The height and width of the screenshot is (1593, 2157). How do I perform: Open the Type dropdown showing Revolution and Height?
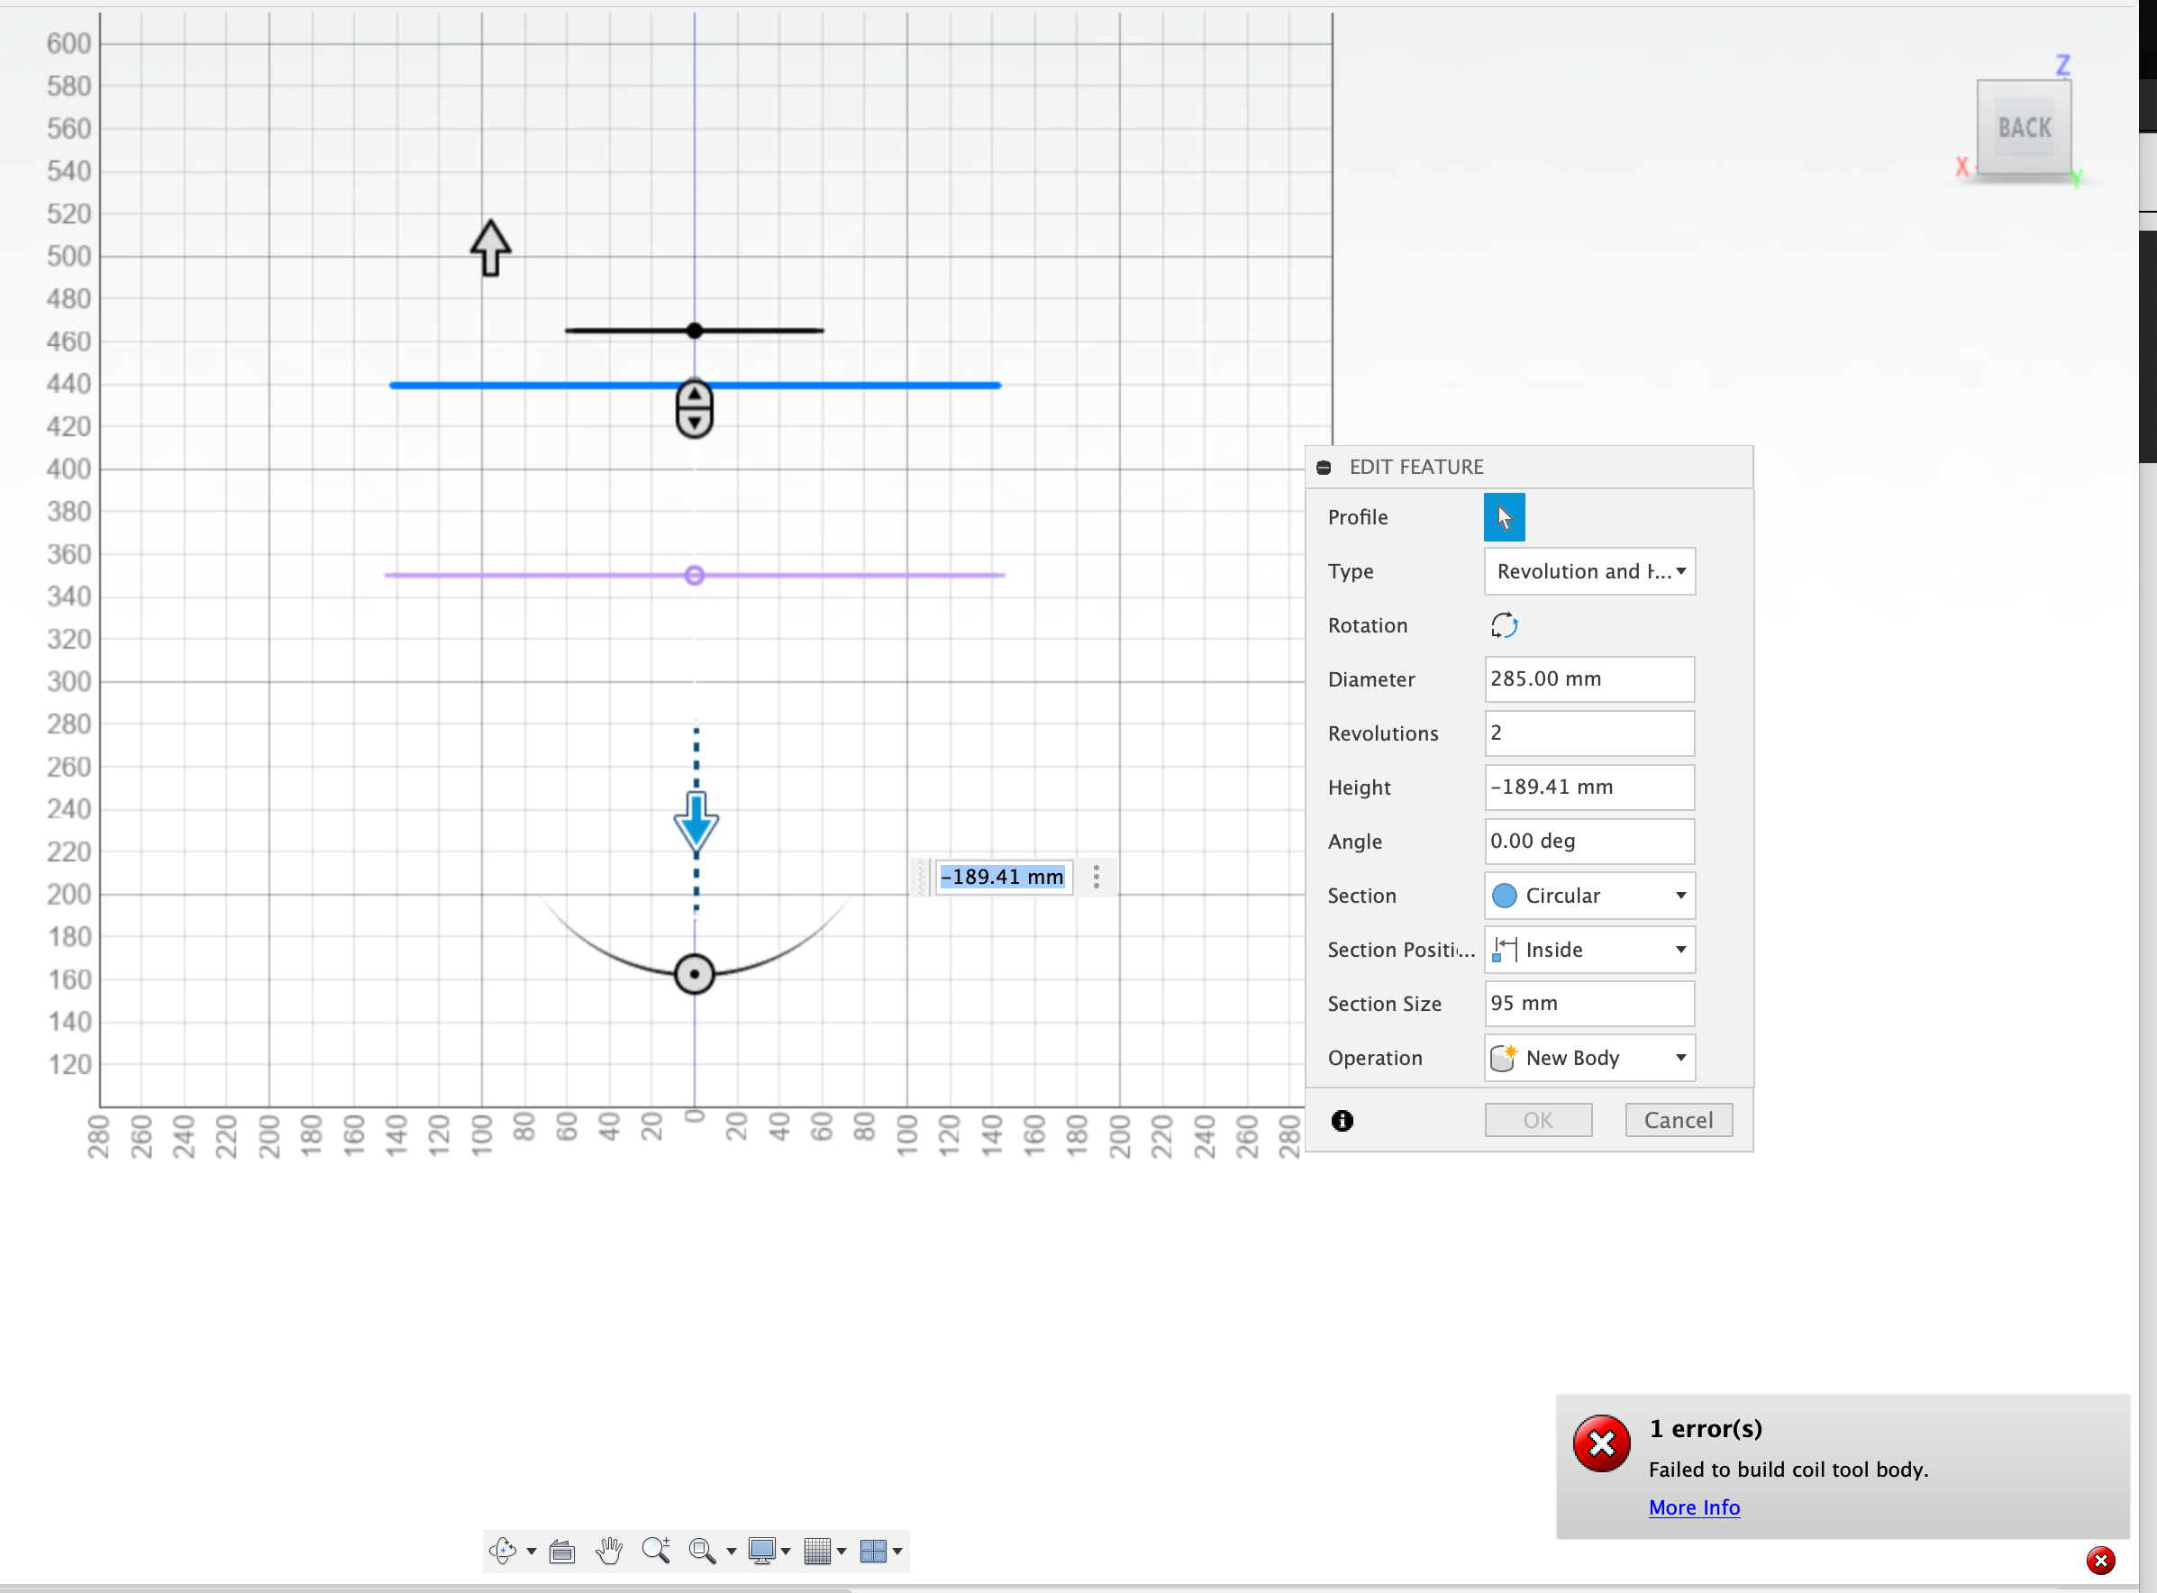click(x=1588, y=571)
